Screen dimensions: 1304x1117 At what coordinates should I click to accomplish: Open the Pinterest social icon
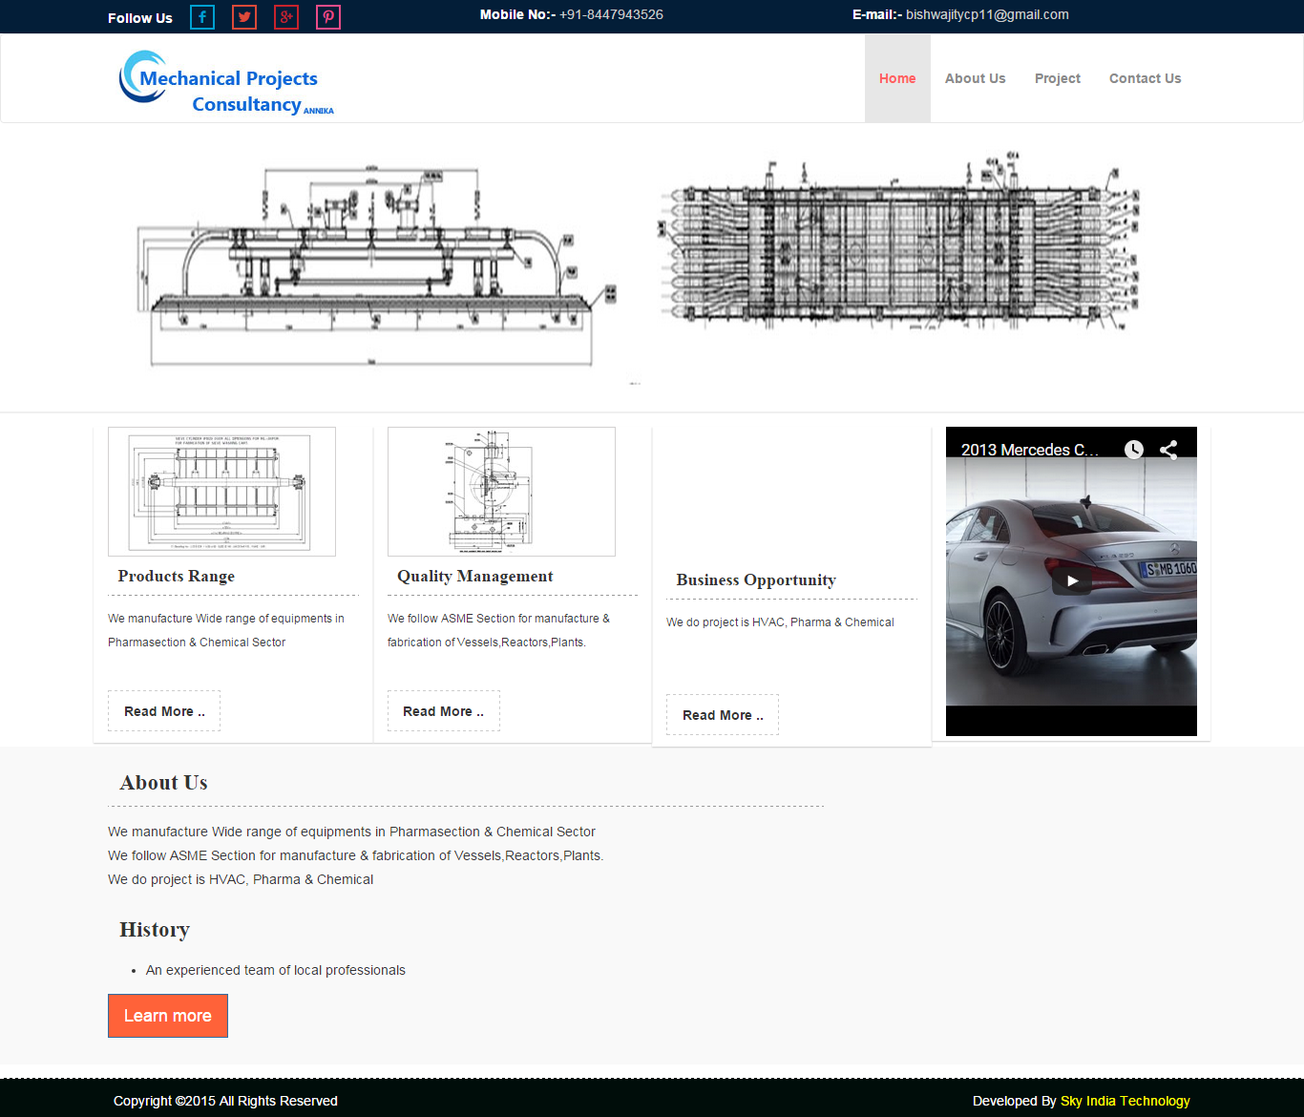tap(328, 17)
